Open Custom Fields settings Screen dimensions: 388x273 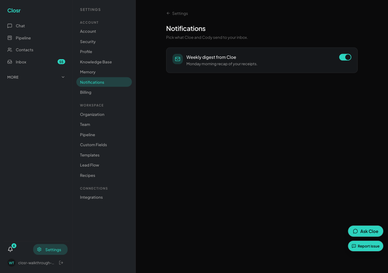coord(104,145)
